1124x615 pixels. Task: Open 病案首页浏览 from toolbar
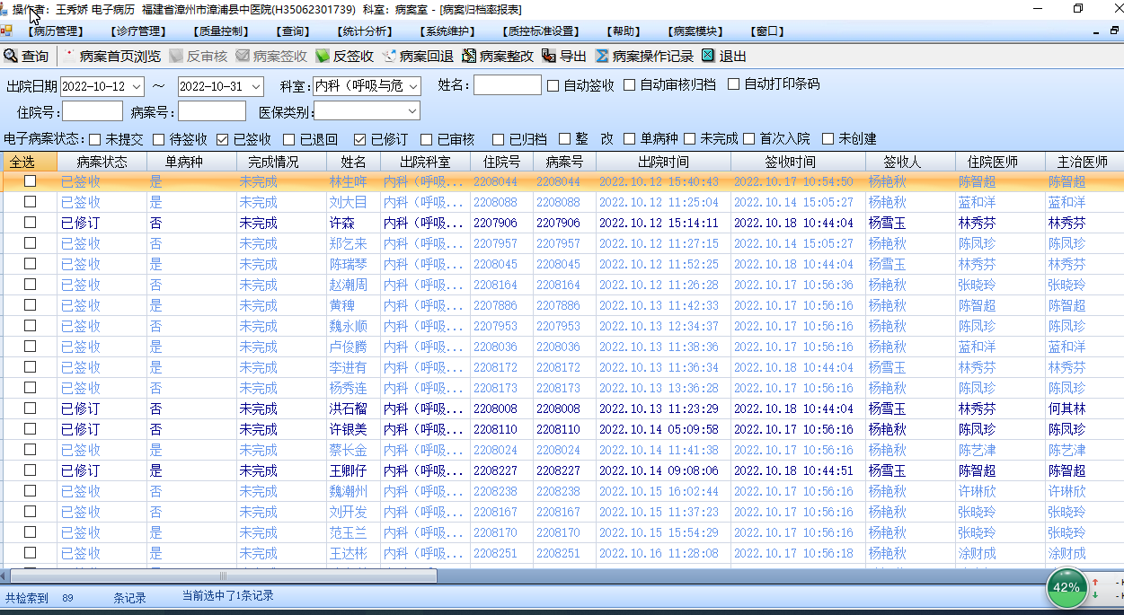click(112, 56)
